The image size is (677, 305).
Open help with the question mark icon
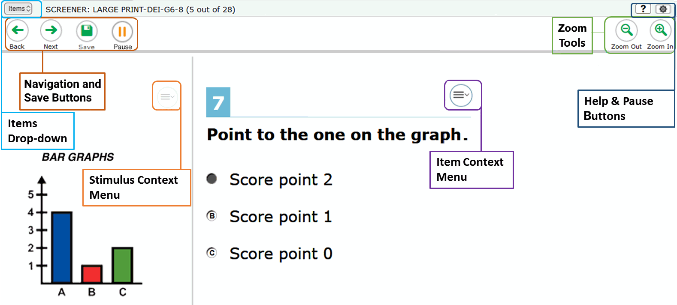[643, 9]
